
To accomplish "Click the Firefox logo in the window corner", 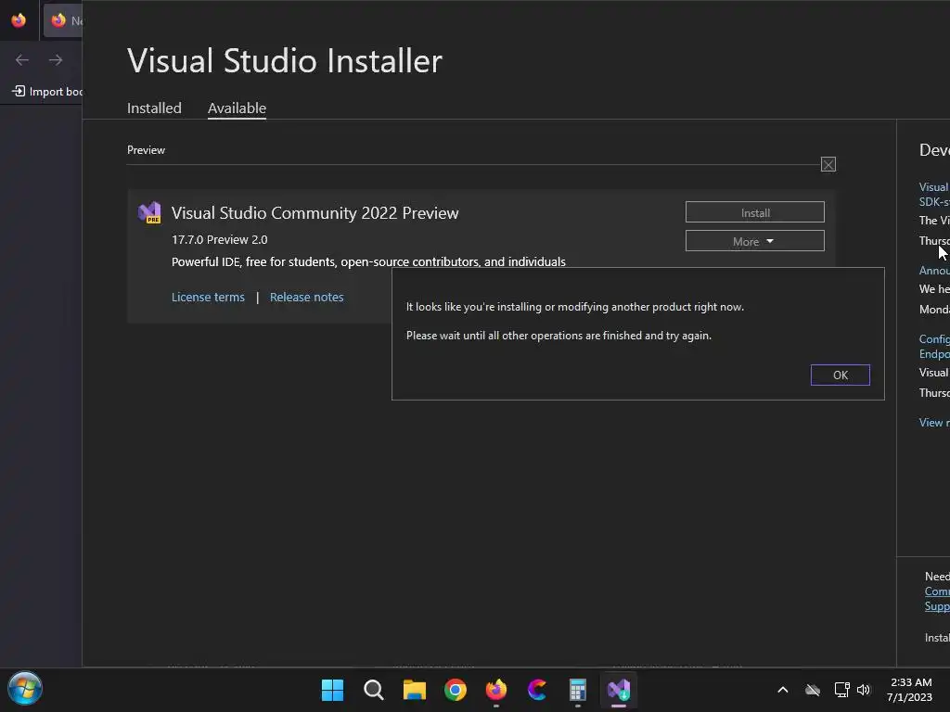I will click(19, 20).
